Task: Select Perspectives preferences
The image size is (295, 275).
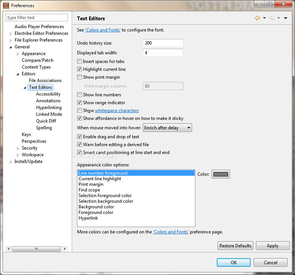Action: 34,141
